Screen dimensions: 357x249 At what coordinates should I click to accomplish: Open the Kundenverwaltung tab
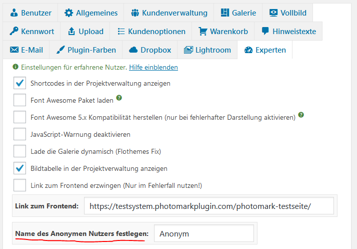168,13
